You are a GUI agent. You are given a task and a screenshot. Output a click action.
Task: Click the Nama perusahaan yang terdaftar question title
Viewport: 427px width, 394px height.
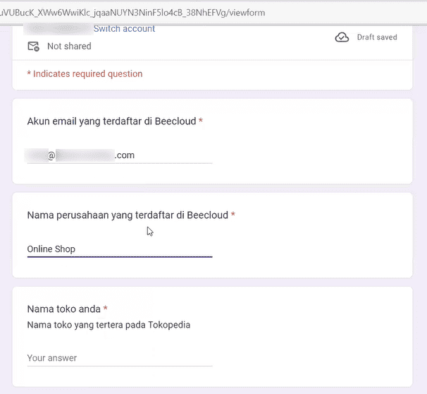128,215
